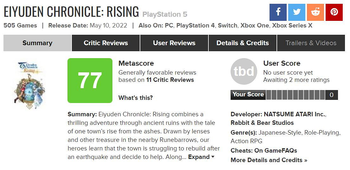Click the grey tbd user score circle

[x=244, y=71]
